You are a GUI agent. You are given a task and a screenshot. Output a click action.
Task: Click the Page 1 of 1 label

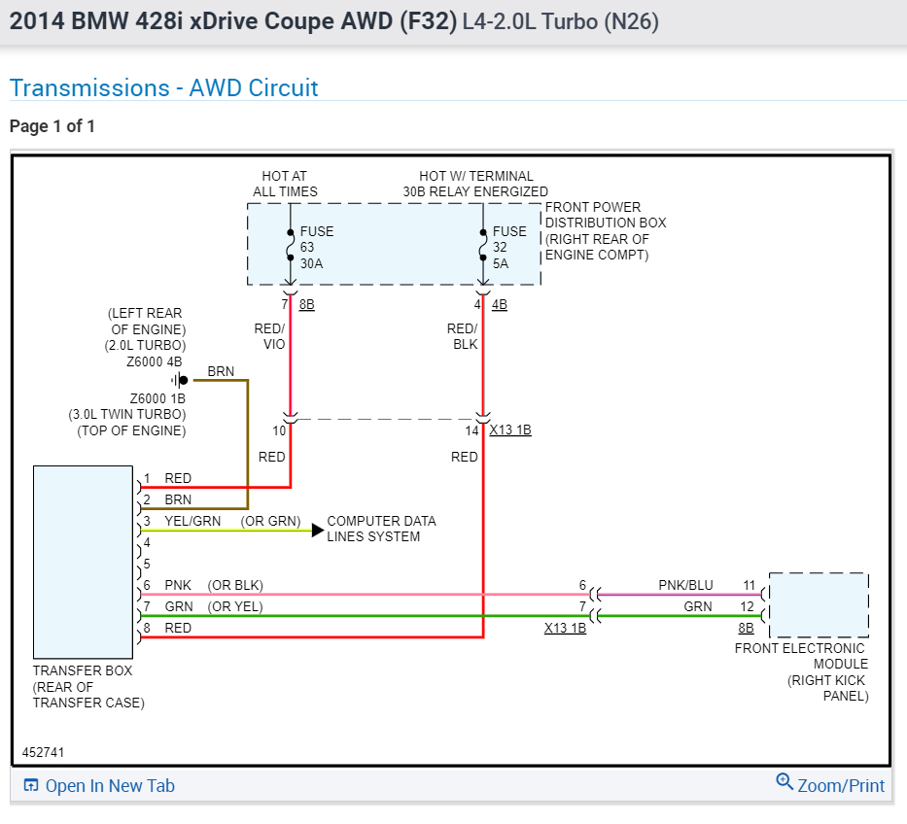coord(52,126)
